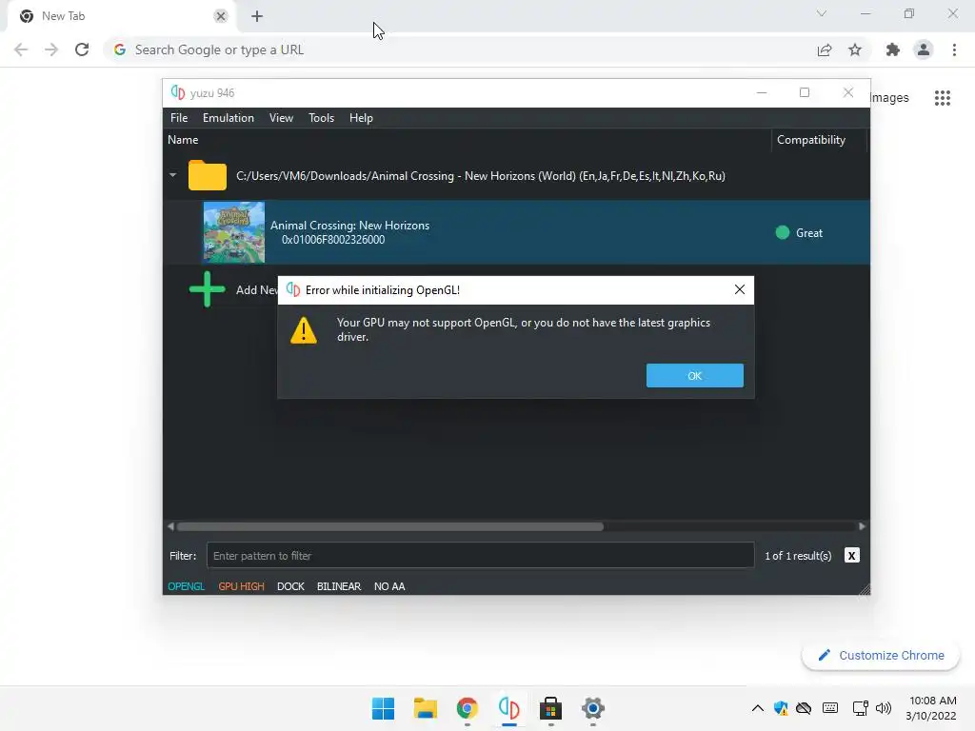Switch to Chrome from the taskbar
The image size is (975, 731).
coord(467,708)
